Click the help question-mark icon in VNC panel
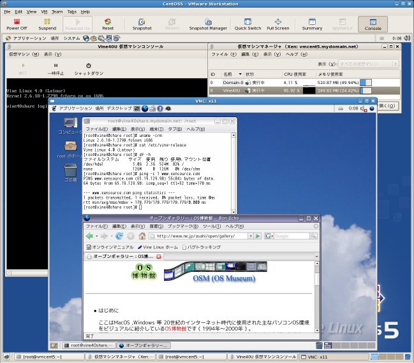The height and width of the screenshot is (363, 414). coord(160,108)
